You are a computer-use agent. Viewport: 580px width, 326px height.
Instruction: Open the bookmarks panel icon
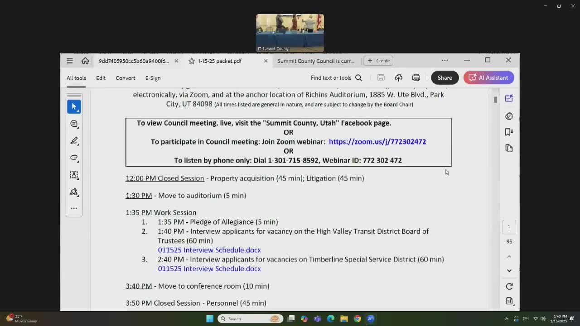point(509,132)
